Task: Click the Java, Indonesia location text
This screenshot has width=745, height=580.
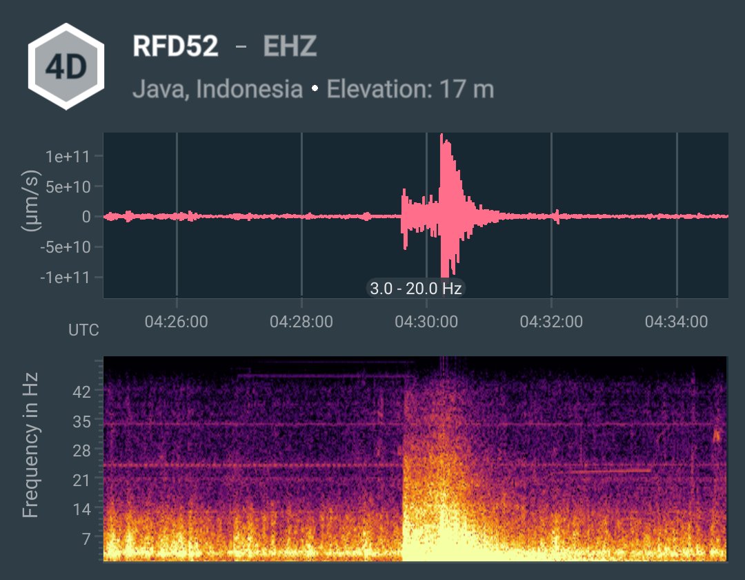Action: pos(217,89)
